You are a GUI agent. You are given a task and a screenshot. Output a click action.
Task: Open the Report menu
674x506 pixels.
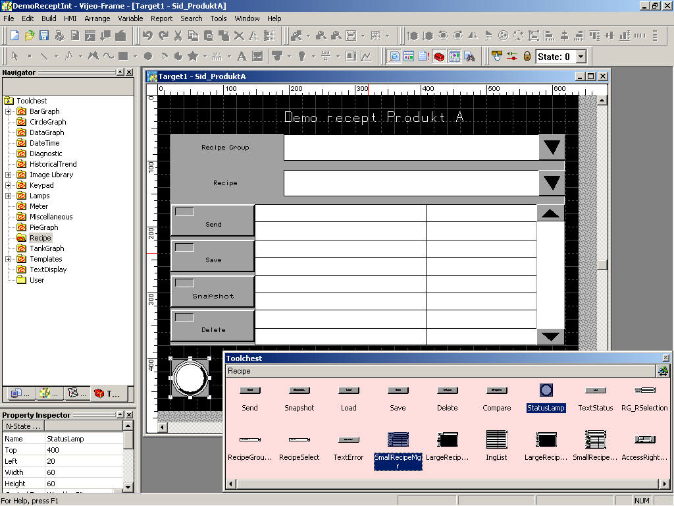162,18
